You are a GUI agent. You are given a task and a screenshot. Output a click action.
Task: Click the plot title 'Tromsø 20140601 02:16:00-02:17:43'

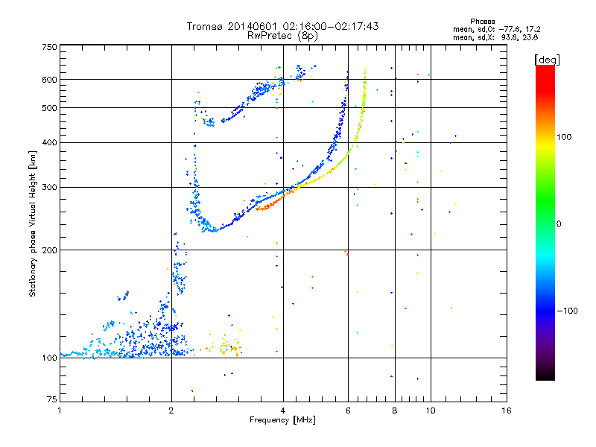282,26
